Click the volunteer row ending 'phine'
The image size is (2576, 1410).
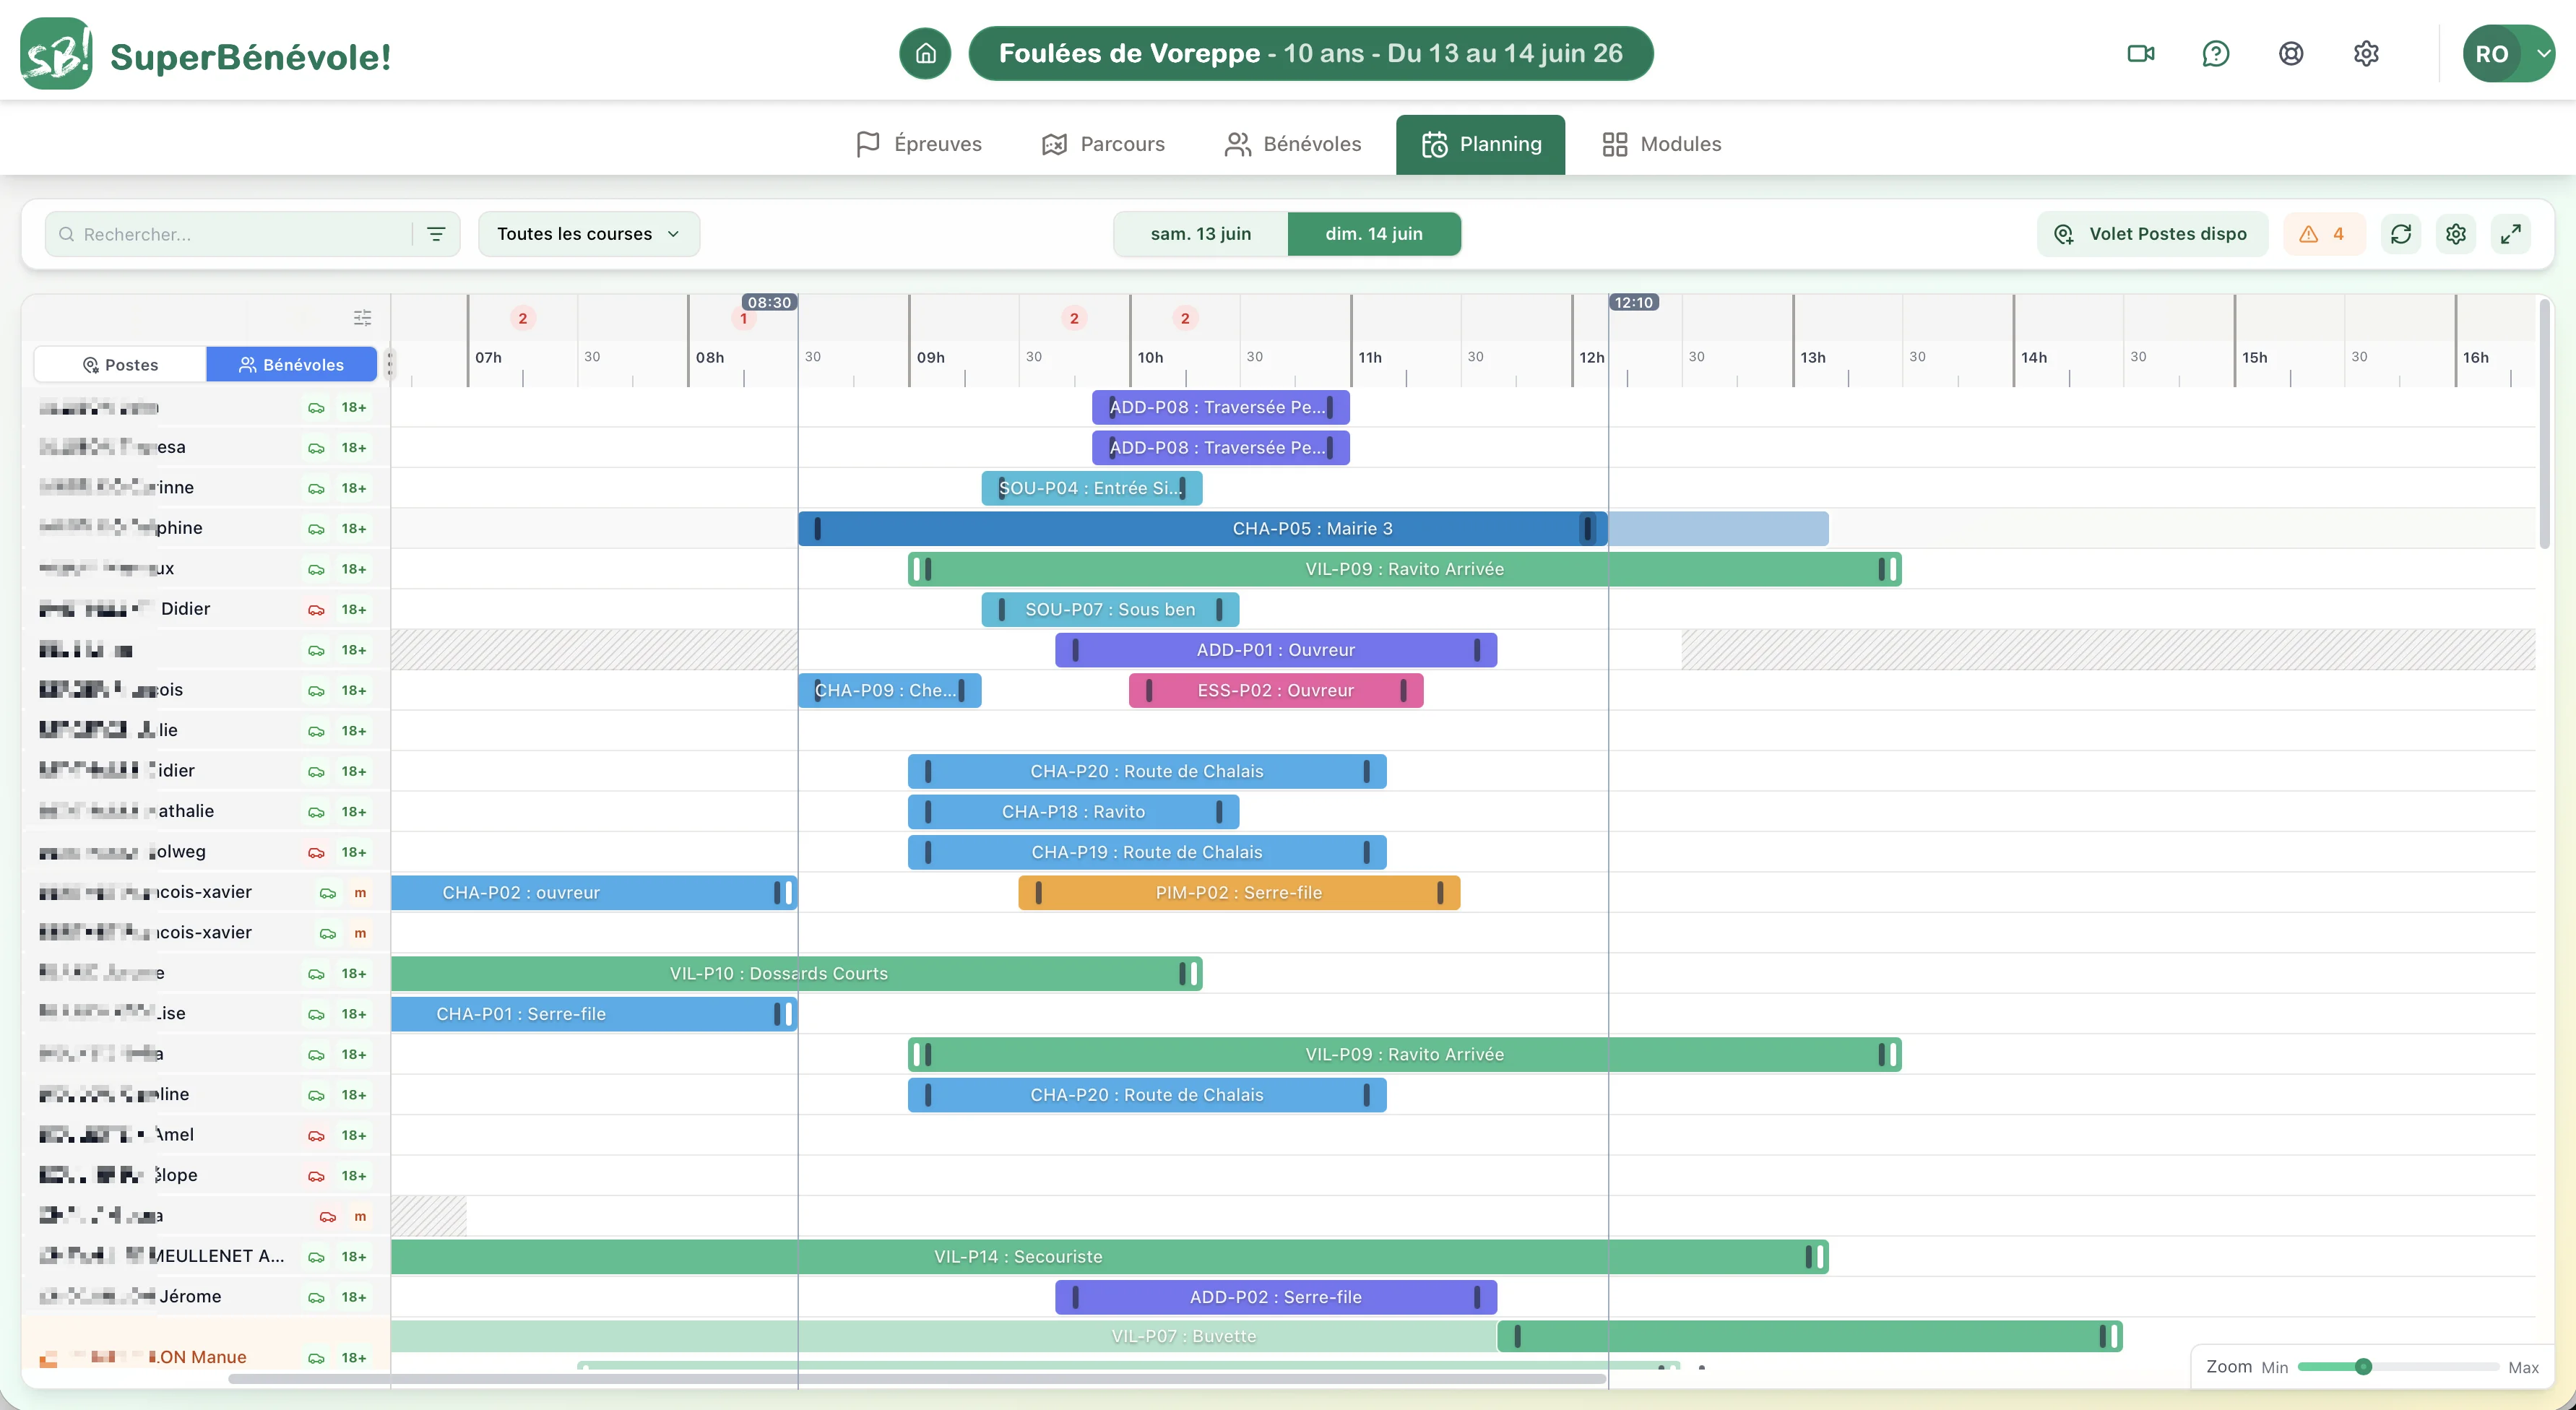[x=206, y=529]
